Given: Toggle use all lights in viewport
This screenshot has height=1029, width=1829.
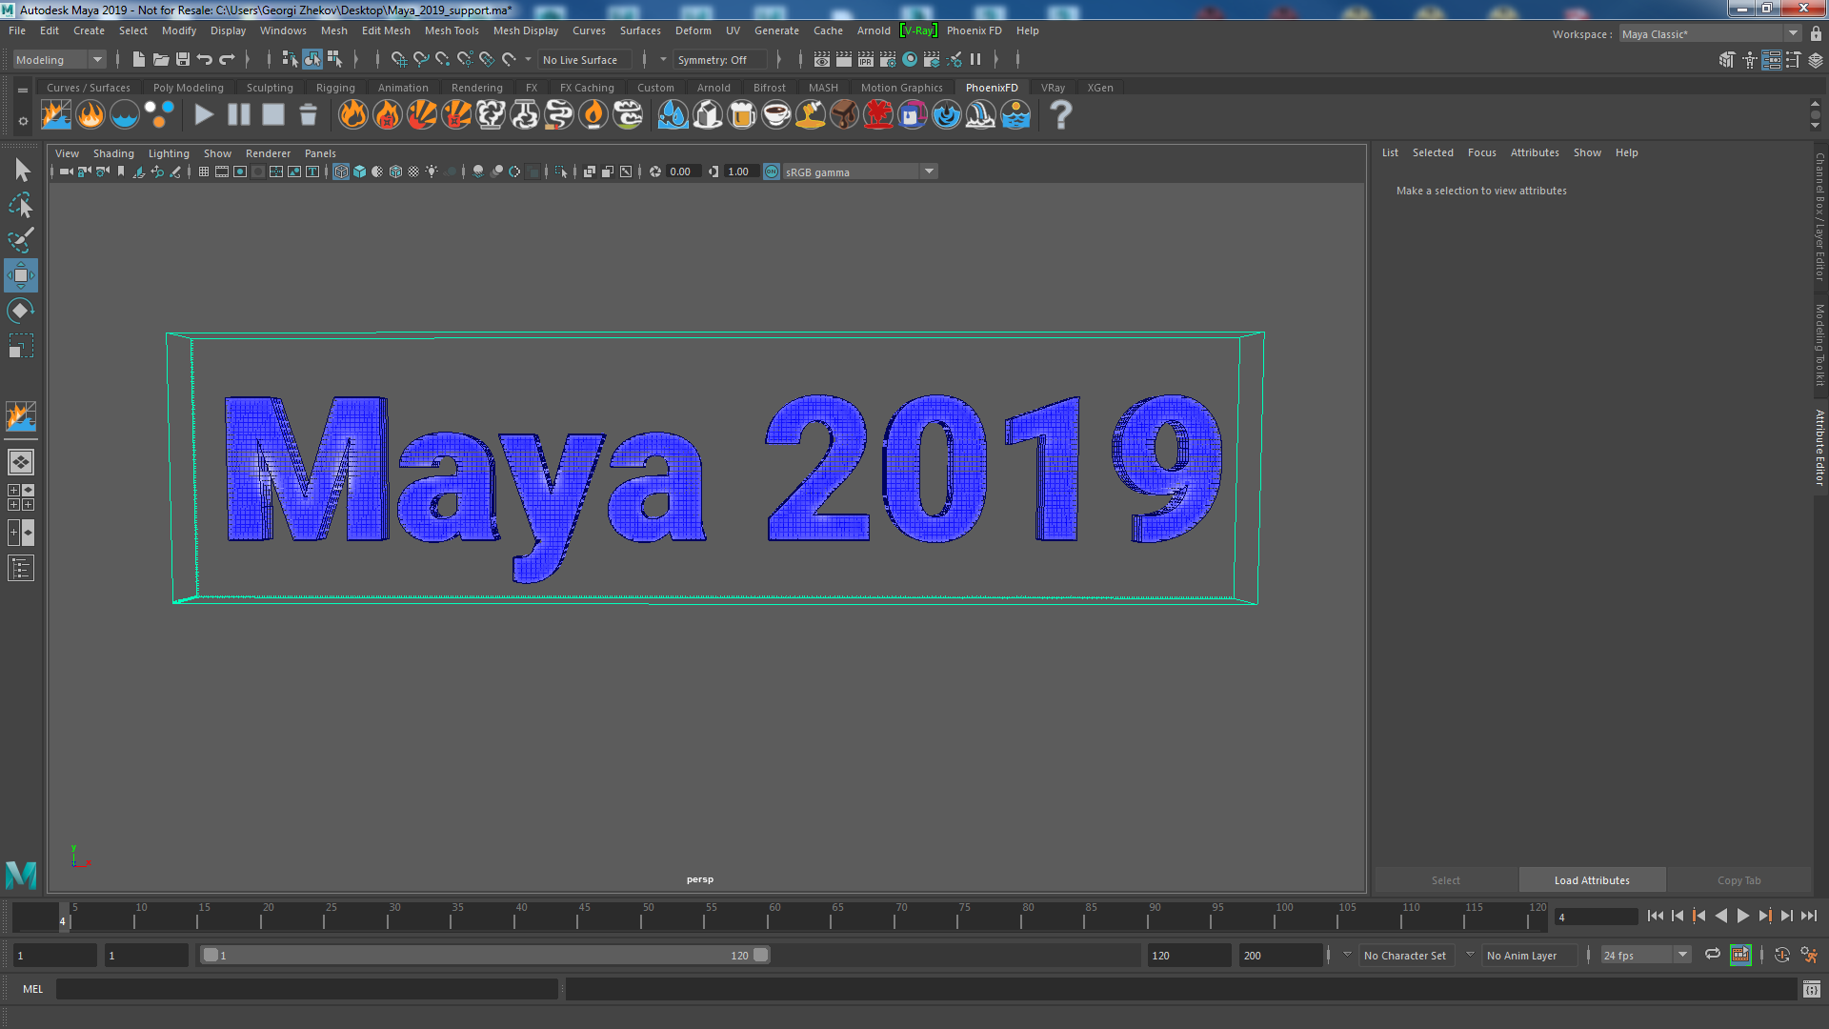Looking at the screenshot, I should pyautogui.click(x=432, y=171).
